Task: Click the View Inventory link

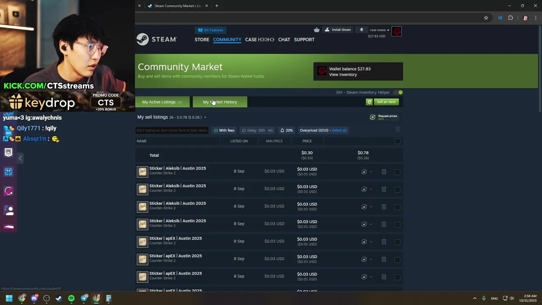Action: [343, 75]
